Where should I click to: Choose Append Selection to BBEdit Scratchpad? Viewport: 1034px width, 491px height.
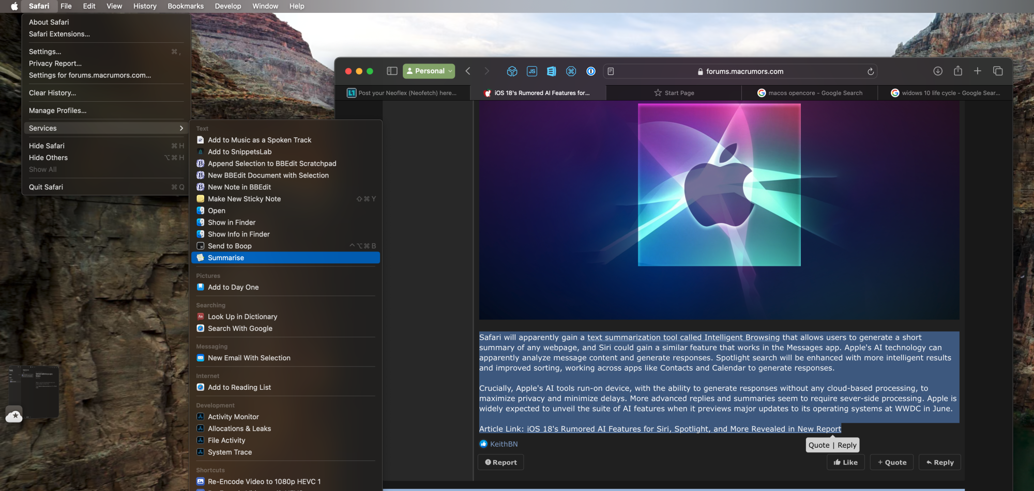[x=286, y=164]
